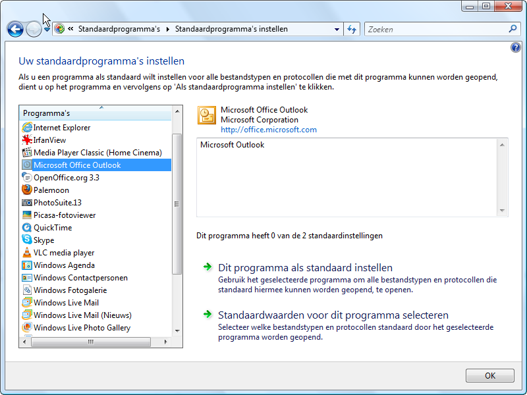The width and height of the screenshot is (527, 395).
Task: Click the Palemoon browser icon
Action: [x=27, y=190]
